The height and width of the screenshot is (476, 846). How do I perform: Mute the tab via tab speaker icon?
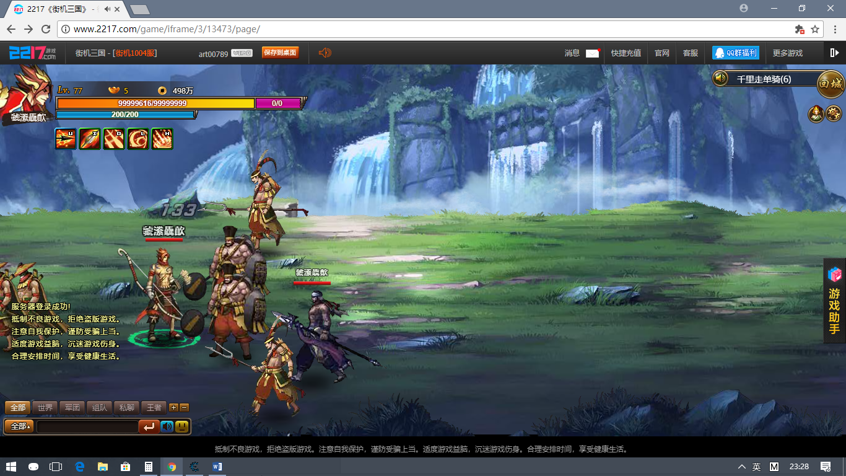click(107, 9)
